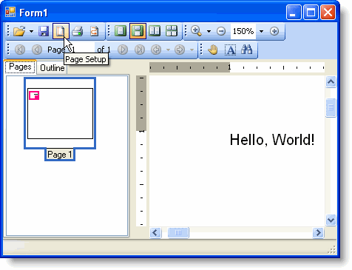
Task: Expand the Open file dropdown arrow
Action: 31,32
